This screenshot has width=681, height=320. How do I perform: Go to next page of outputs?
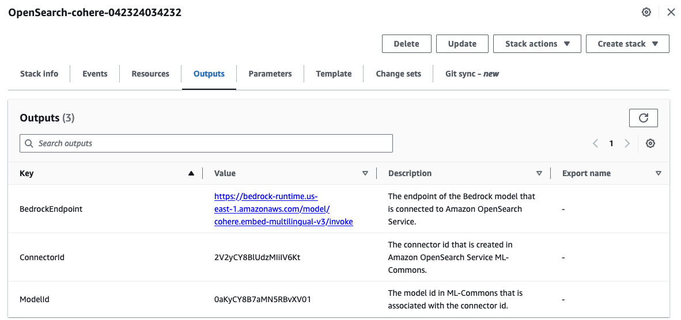click(x=627, y=143)
